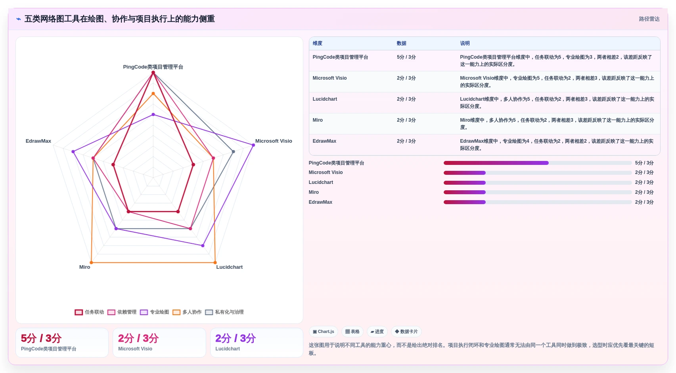
Task: Click the Miro progress bar
Action: coord(538,192)
